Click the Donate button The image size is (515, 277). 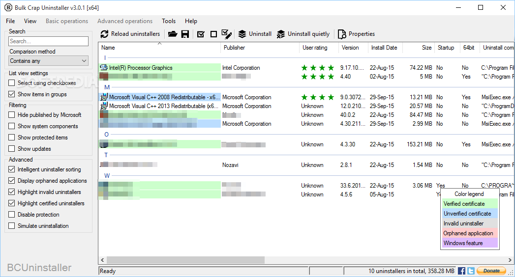pos(491,271)
